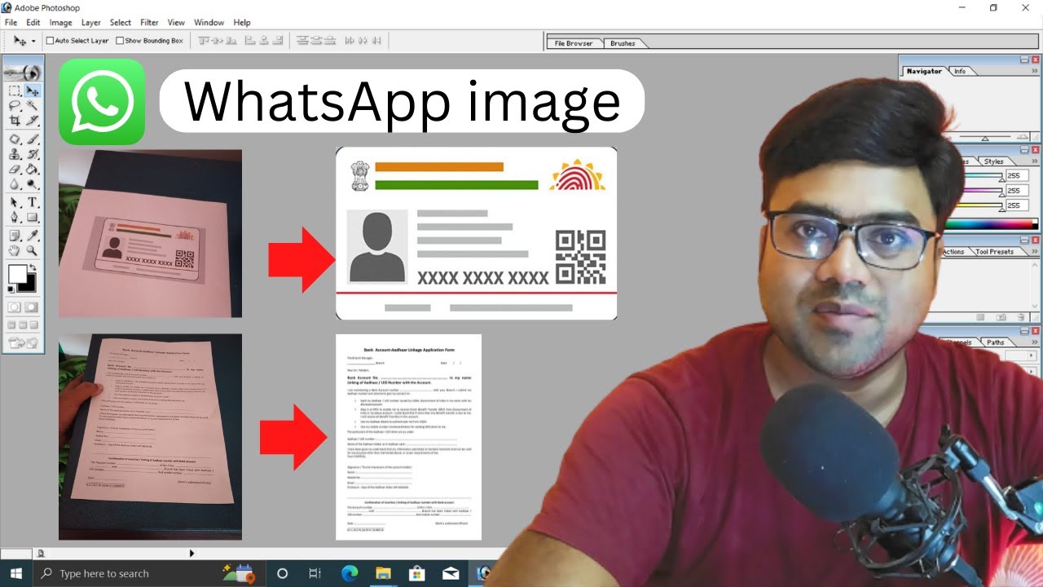This screenshot has width=1043, height=587.
Task: Enable the Auto Select Layer checkbox
Action: tap(50, 40)
